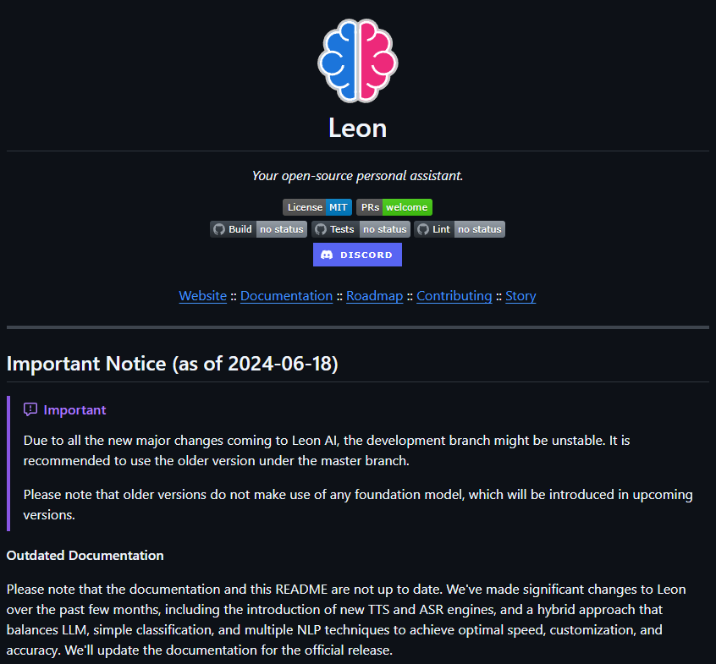Click the Build no status badge
Screen dimensions: 716x664
[258, 229]
